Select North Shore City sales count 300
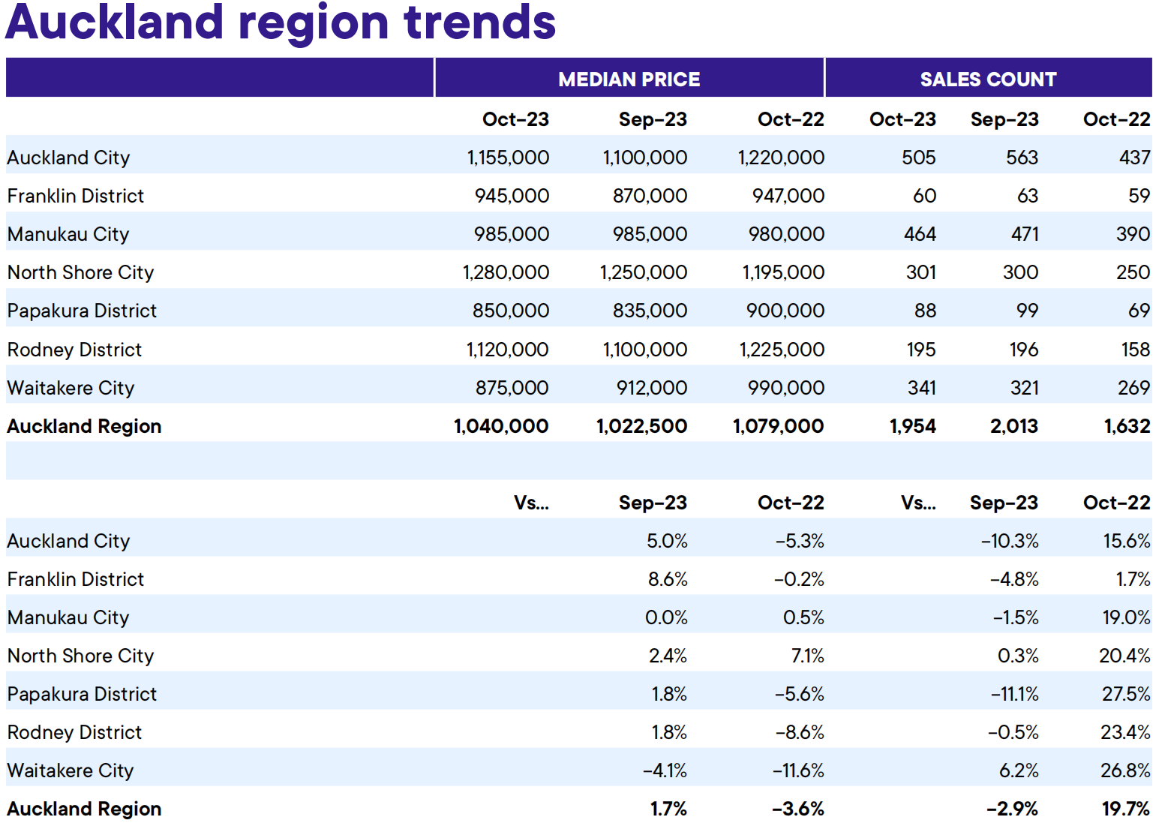The image size is (1159, 826). pos(1020,272)
